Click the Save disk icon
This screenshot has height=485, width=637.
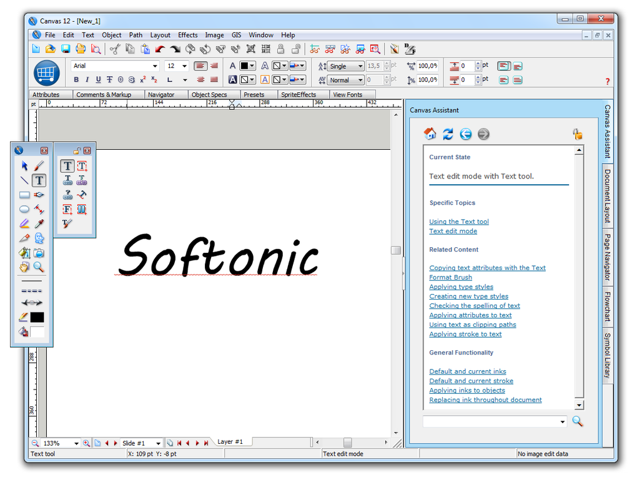point(66,49)
